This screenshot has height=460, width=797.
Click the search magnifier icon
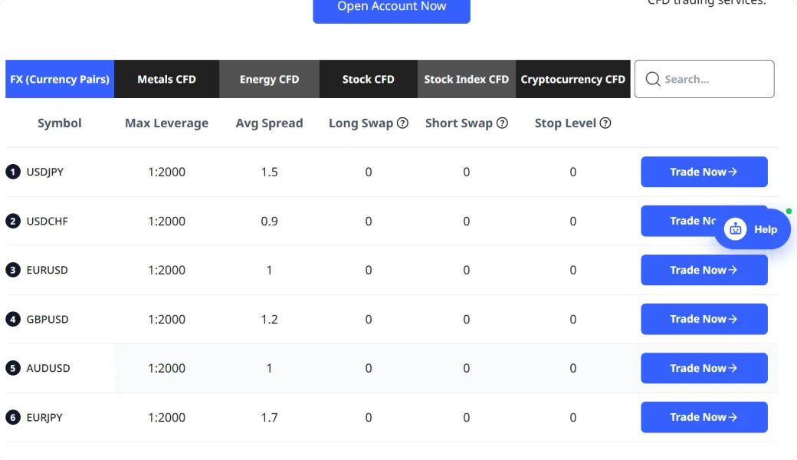pyautogui.click(x=653, y=79)
